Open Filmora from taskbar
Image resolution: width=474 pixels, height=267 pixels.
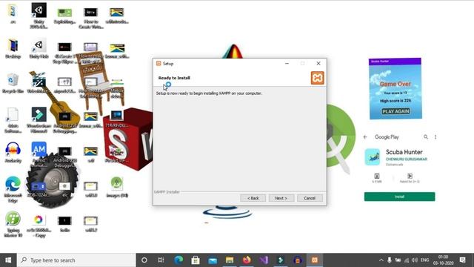tap(281, 260)
